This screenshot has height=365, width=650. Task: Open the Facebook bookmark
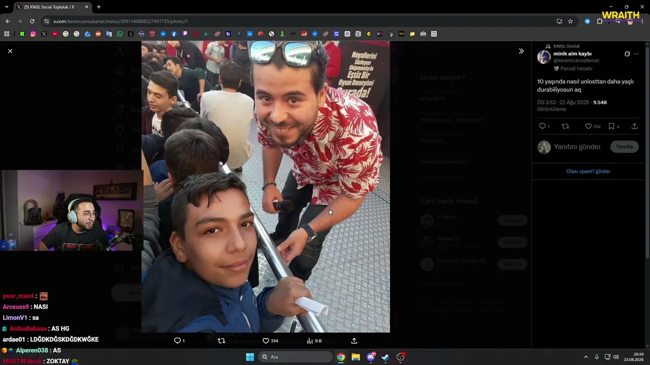pyautogui.click(x=174, y=34)
